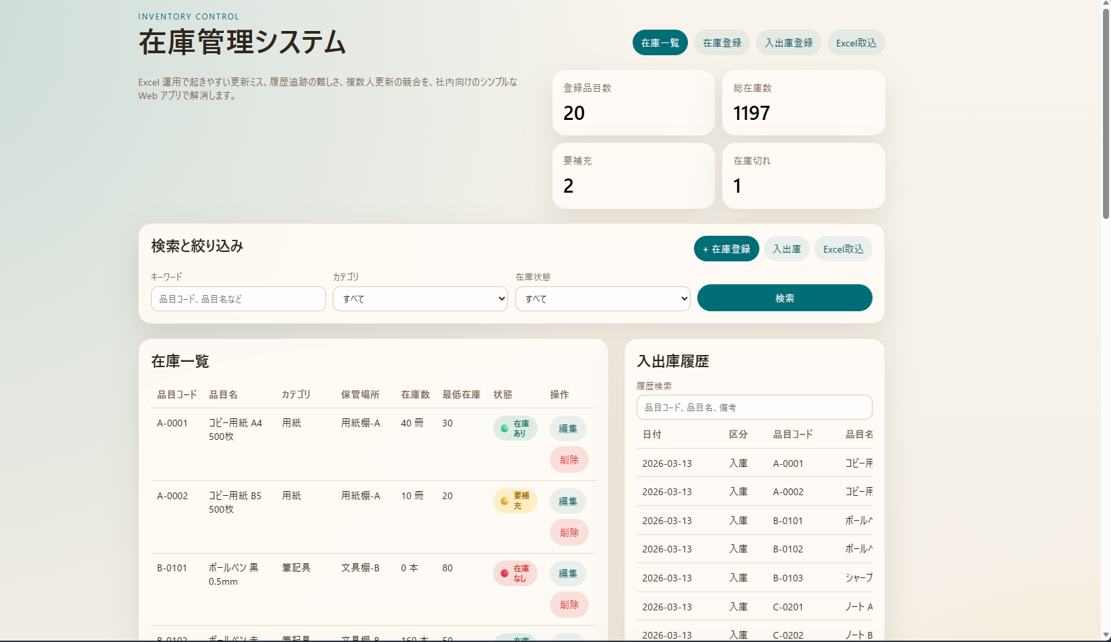Screen dimensions: 1111x642
Task: Select the 在庫登録 top navigation tab
Action: tap(722, 42)
